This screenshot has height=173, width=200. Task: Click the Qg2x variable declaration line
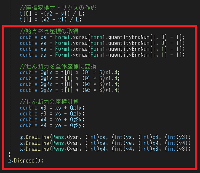[70, 84]
